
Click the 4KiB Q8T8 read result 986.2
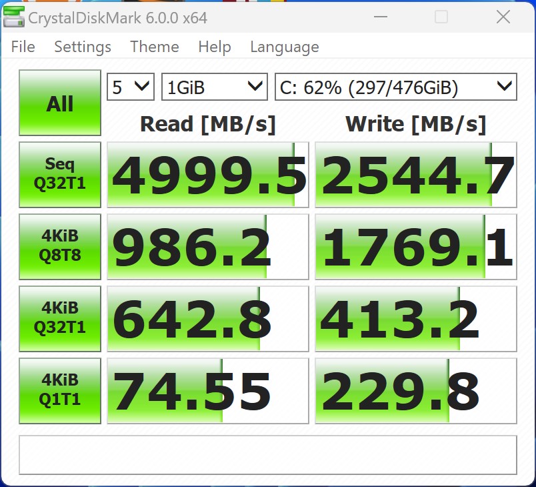pyautogui.click(x=208, y=247)
